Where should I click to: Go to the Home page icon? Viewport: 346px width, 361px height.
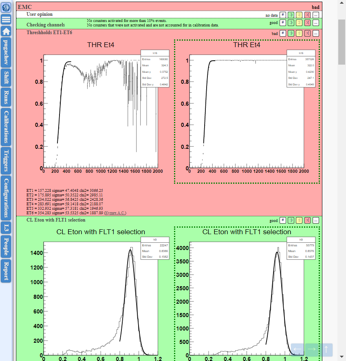pyautogui.click(x=6, y=31)
